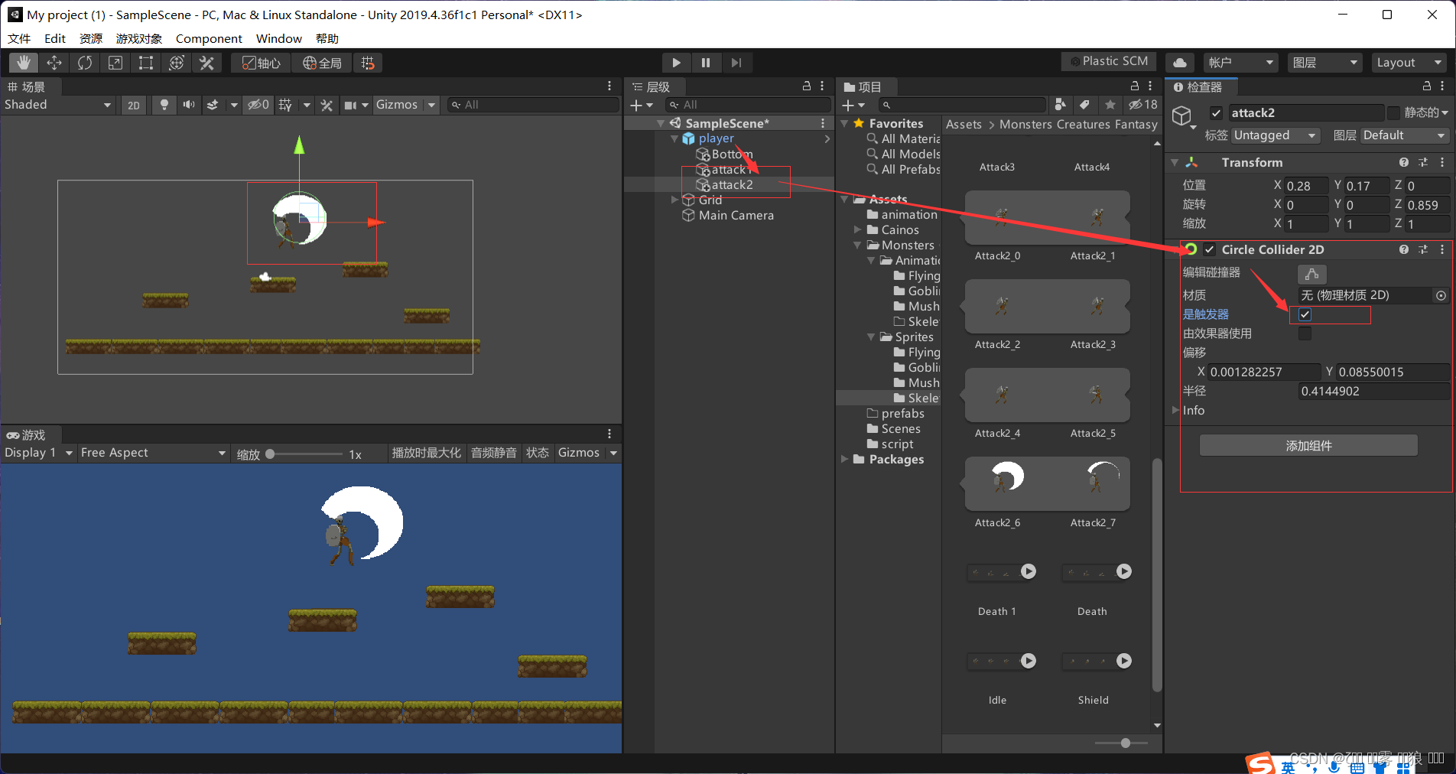The height and width of the screenshot is (774, 1456).
Task: Select the Hand tool in the toolbar
Action: pyautogui.click(x=24, y=63)
